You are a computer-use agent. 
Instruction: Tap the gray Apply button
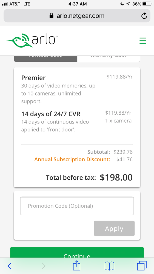click(114, 228)
